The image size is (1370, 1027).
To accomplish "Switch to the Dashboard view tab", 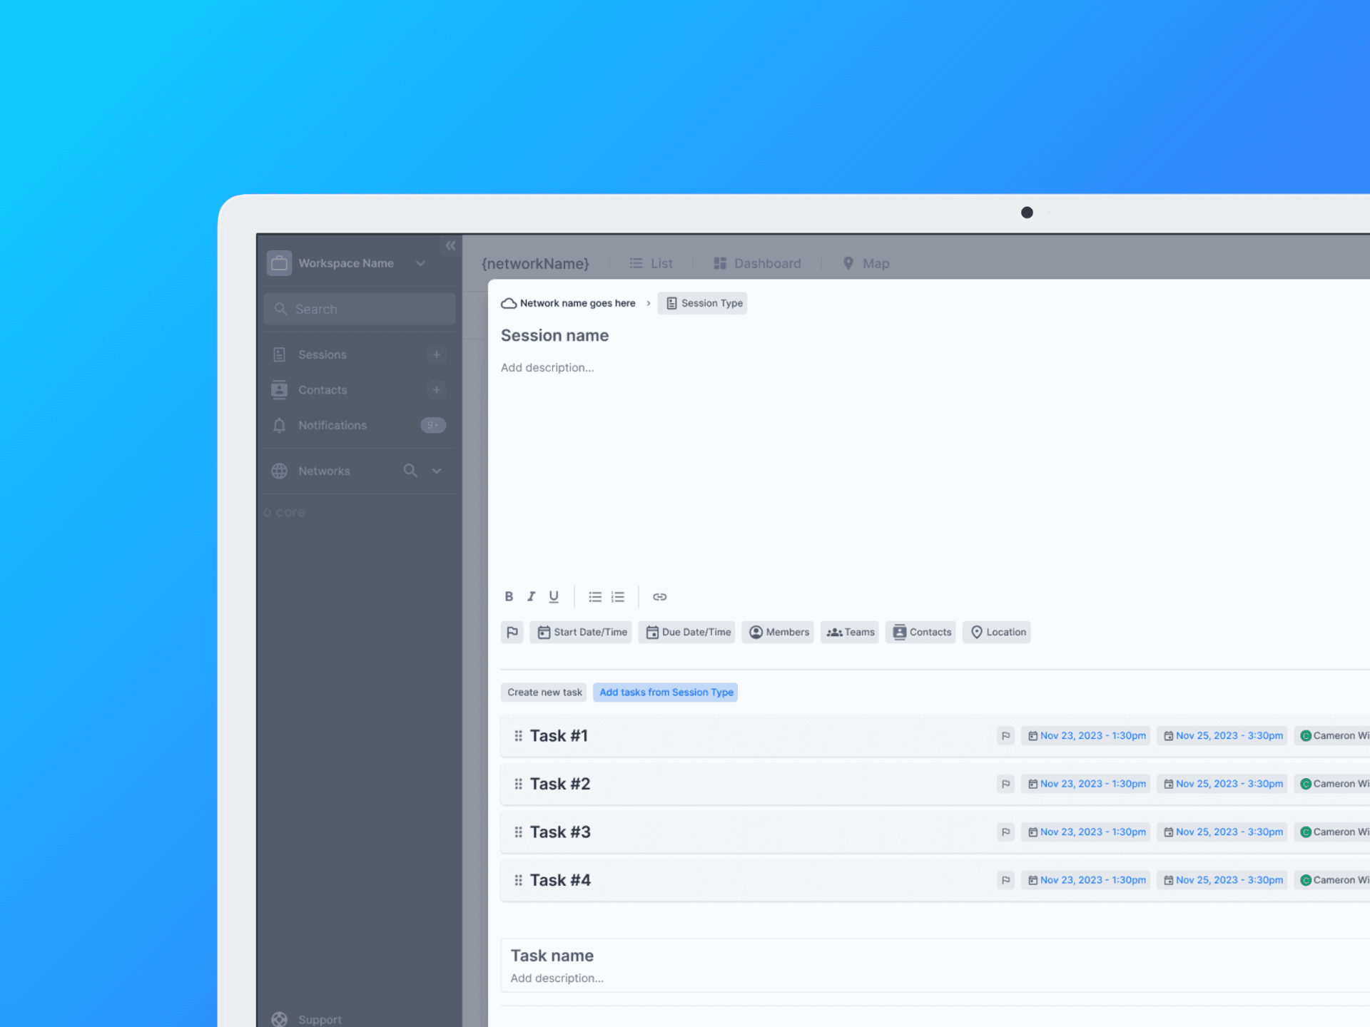I will 757,263.
